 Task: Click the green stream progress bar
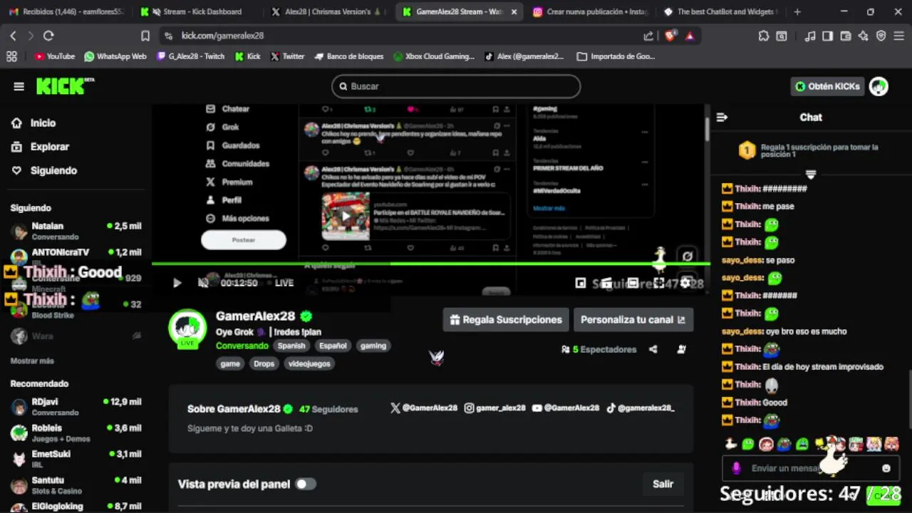[x=430, y=264]
